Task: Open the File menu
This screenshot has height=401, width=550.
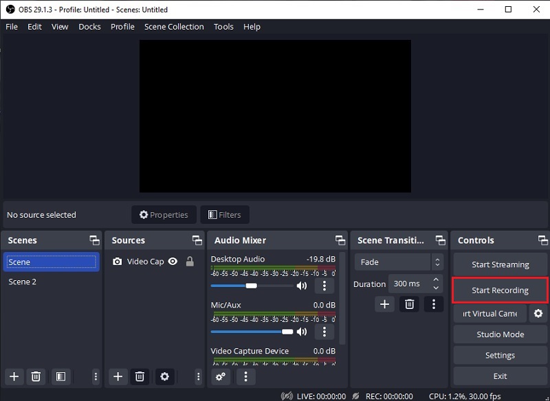Action: click(x=12, y=27)
